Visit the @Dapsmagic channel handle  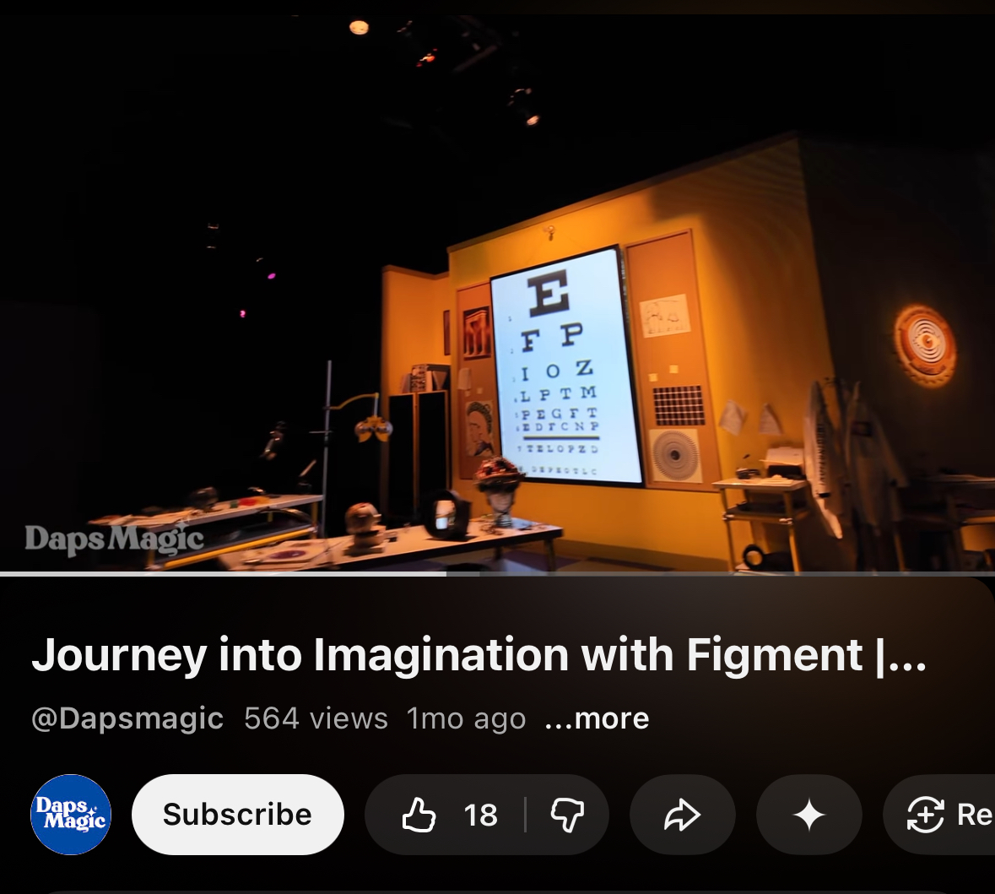127,718
